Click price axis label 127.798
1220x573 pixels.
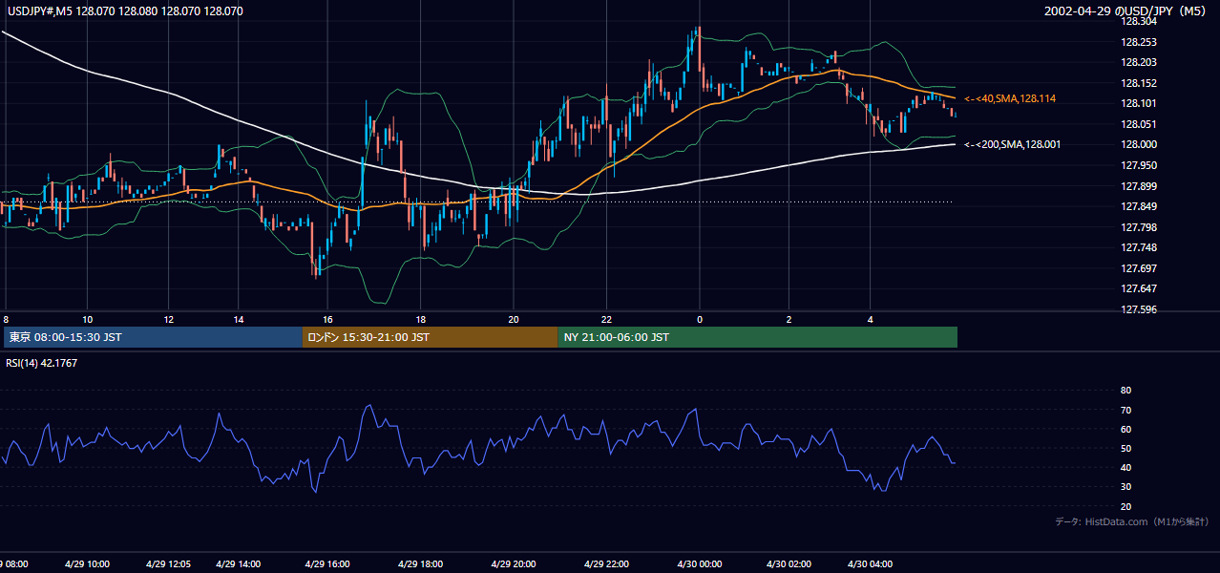[1140, 227]
